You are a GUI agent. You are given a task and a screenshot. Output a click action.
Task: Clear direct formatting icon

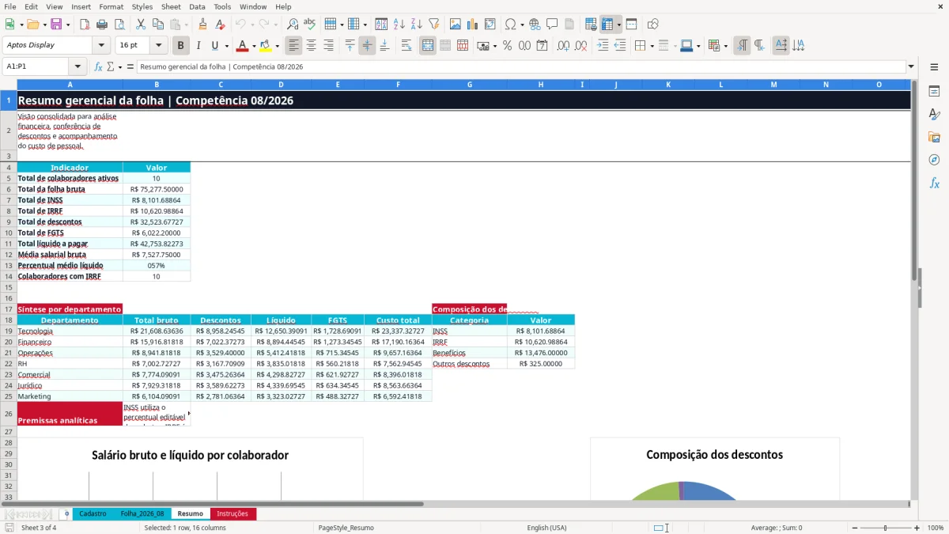(x=220, y=25)
